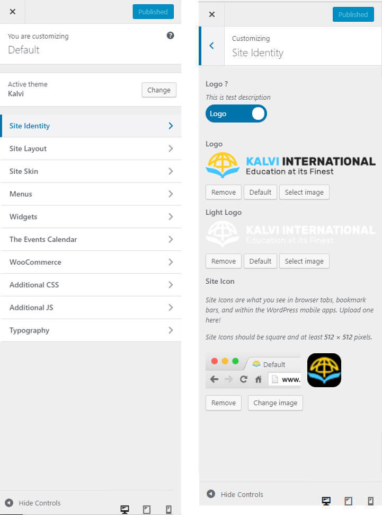
Task: Remove the main Logo image
Action: [x=224, y=192]
